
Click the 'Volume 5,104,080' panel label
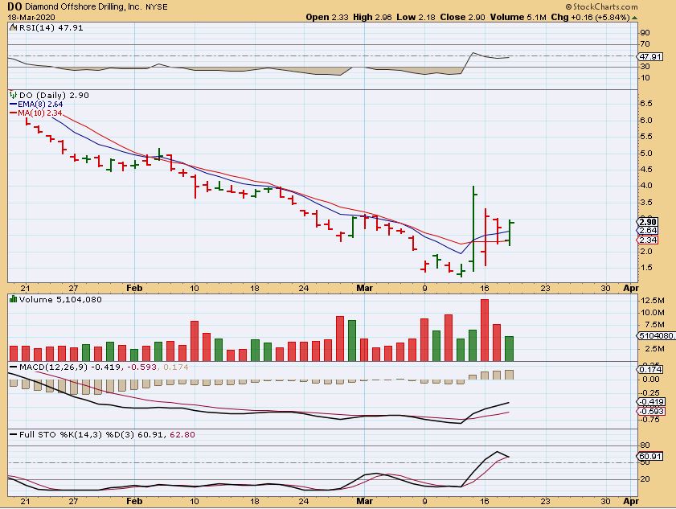pyautogui.click(x=60, y=299)
